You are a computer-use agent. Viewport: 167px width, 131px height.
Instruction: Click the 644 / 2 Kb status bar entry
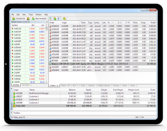pyautogui.click(x=140, y=117)
